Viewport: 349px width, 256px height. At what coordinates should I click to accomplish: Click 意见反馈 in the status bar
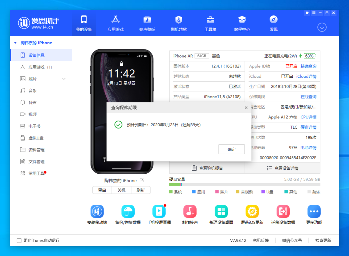pos(261,241)
